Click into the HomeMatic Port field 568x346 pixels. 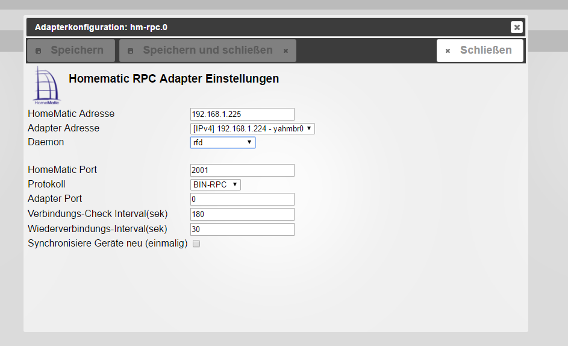242,170
